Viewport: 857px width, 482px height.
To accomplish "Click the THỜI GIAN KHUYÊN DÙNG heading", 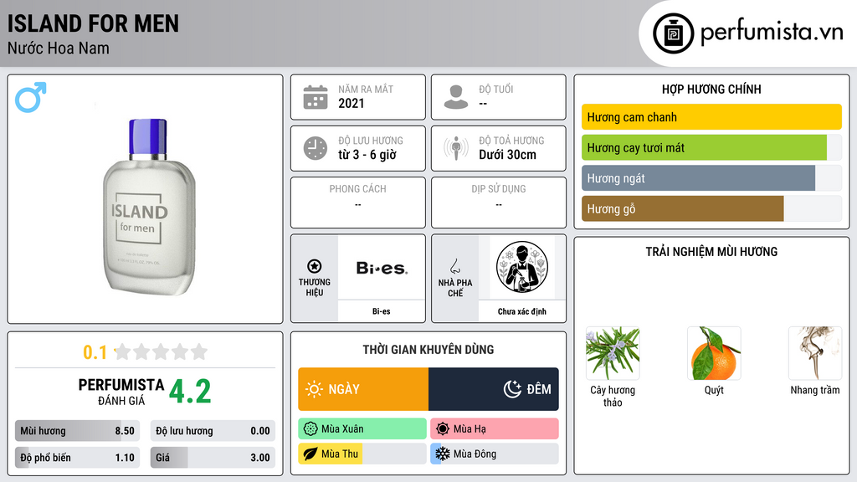I will click(x=428, y=349).
